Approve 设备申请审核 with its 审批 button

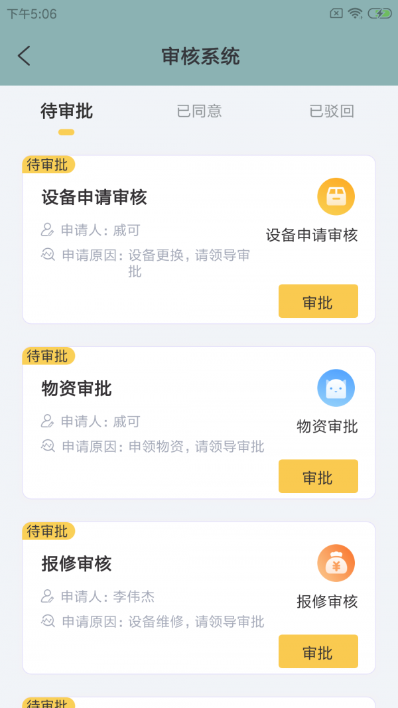point(318,301)
